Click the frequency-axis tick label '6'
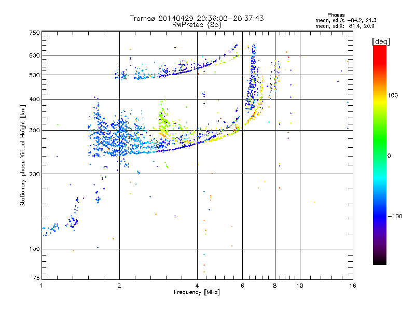The height and width of the screenshot is (311, 415). [242, 286]
